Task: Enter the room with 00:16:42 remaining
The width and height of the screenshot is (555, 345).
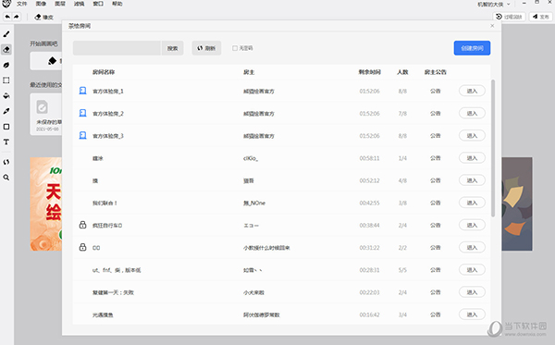Action: pyautogui.click(x=472, y=314)
